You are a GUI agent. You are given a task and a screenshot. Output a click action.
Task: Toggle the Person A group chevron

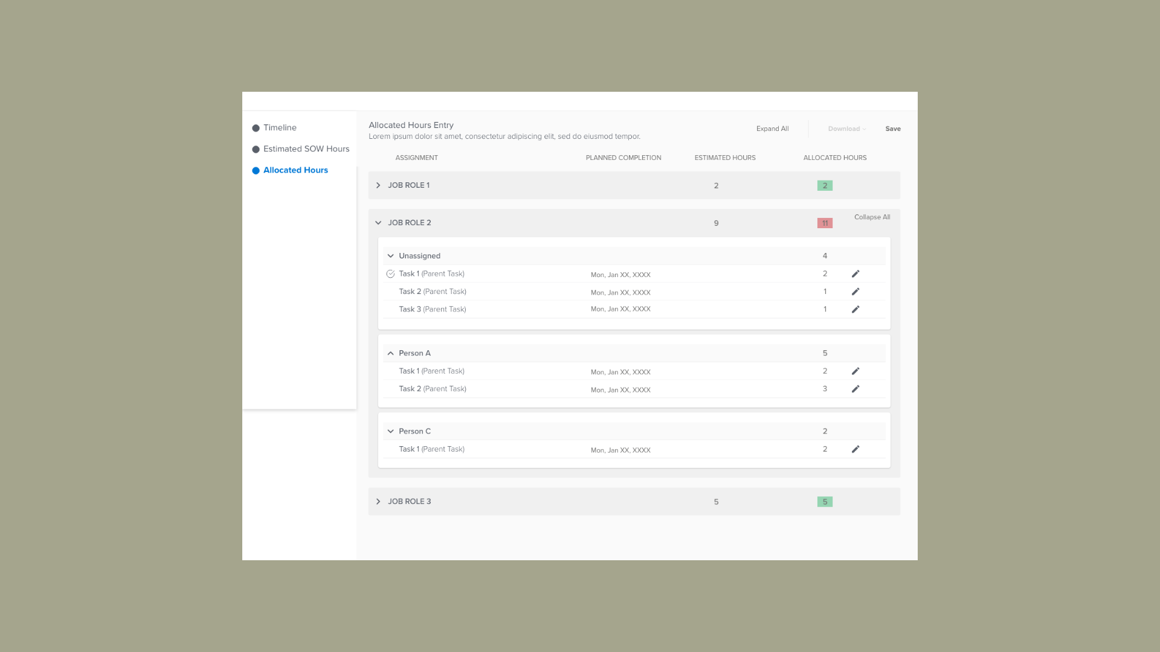click(390, 353)
